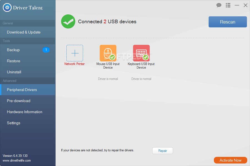Select the Keyboard-USB Input Device icon
The width and height of the screenshot is (250, 166).
click(141, 53)
